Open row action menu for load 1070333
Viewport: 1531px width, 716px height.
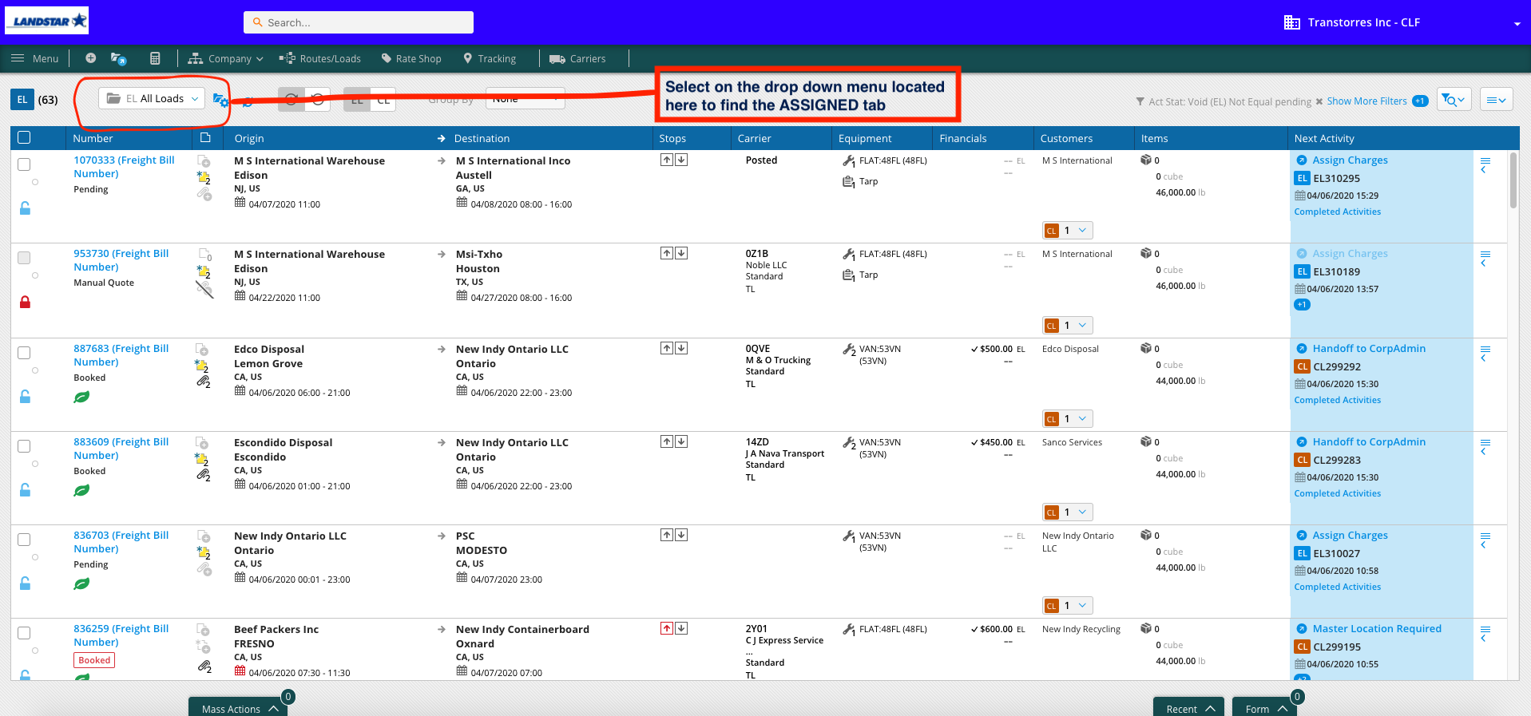1485,165
